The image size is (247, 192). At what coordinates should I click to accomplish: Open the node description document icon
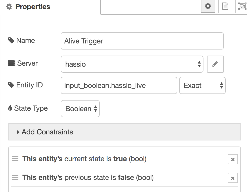pyautogui.click(x=225, y=6)
